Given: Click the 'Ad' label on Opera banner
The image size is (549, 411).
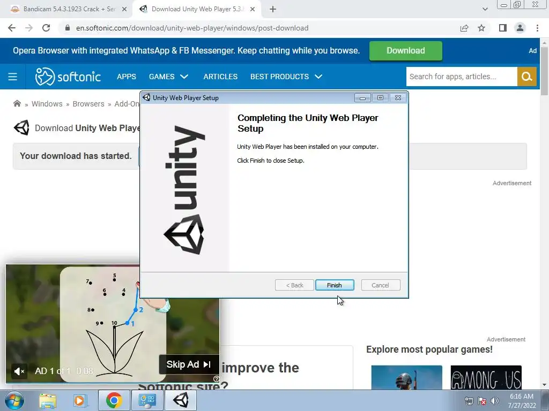Looking at the screenshot, I should coord(532,51).
